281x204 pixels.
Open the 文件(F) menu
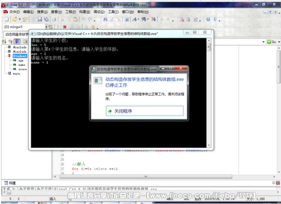pos(15,12)
